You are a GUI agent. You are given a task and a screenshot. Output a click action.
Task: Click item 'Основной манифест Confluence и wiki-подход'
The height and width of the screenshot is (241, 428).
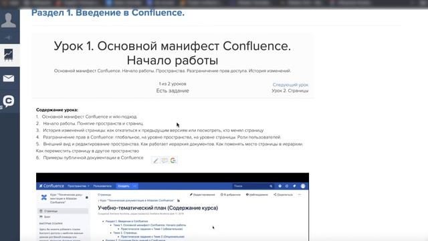pyautogui.click(x=89, y=116)
